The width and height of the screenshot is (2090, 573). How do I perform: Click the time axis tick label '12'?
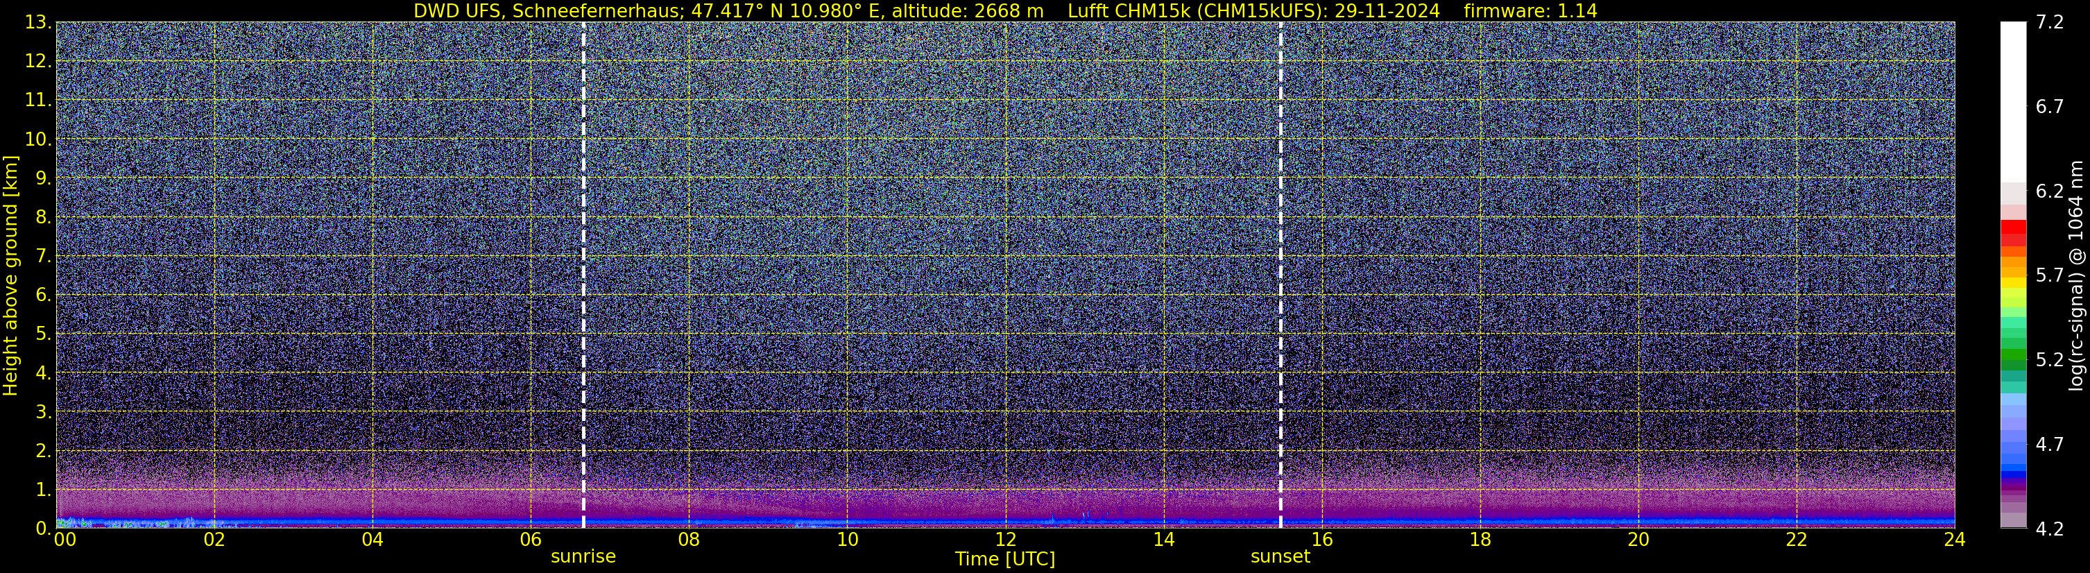click(1005, 540)
